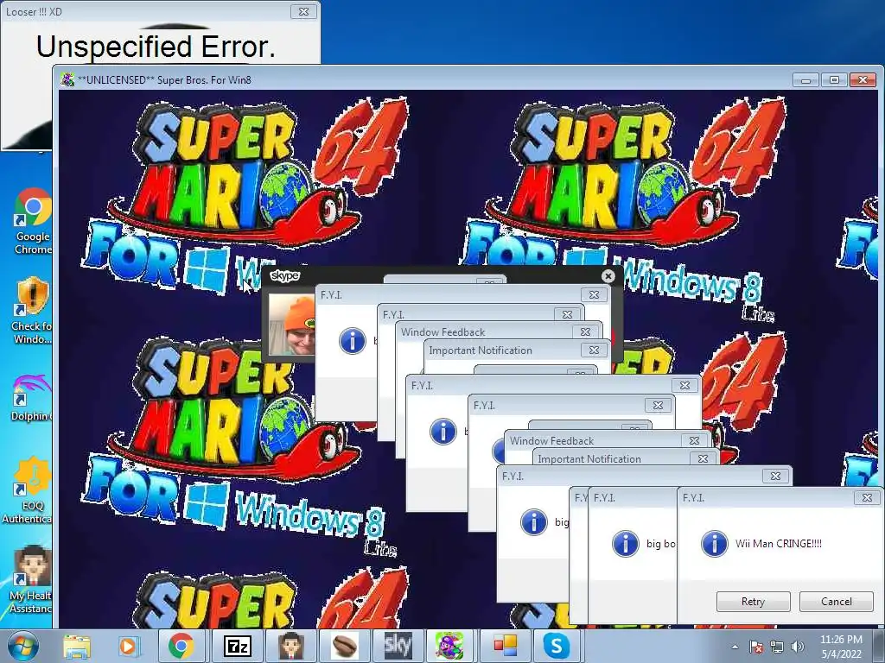Click the info icon beside Wii Man CRINGE!!!!
This screenshot has height=663, width=885.
714,544
